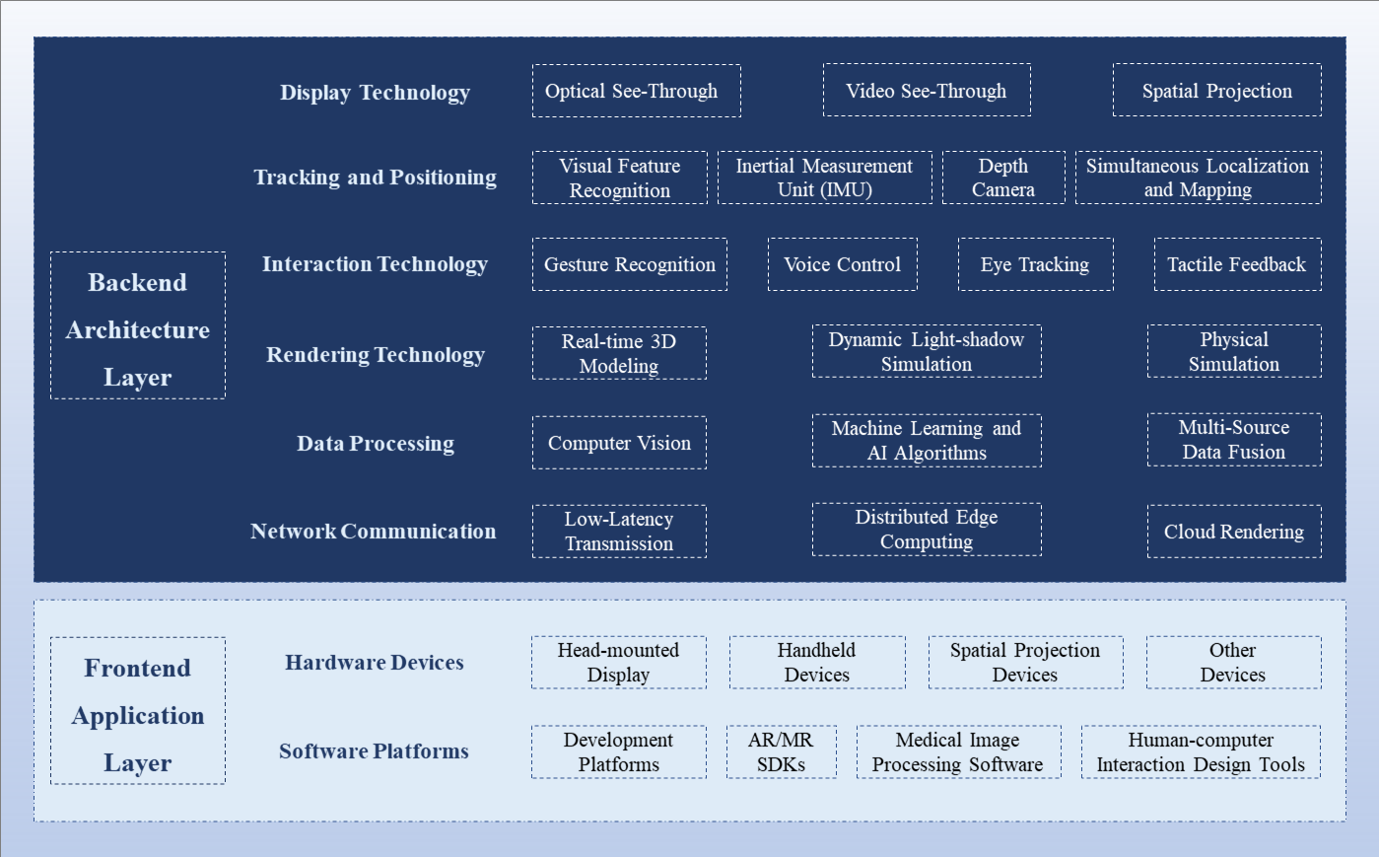Select the Other Devices box
Viewport: 1379px width, 857px height.
(1233, 663)
